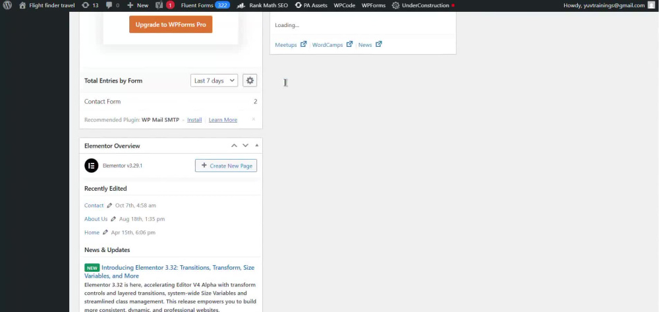The image size is (659, 312).
Task: Click Create New Page button
Action: (x=225, y=166)
